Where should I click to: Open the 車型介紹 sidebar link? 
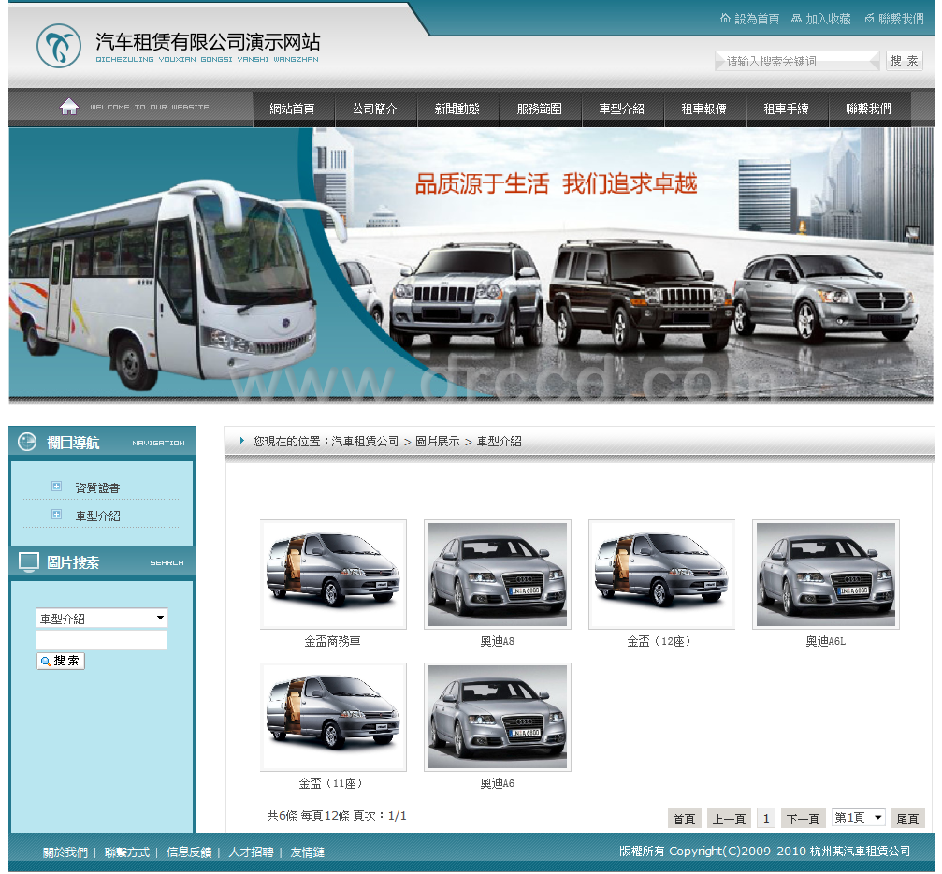[x=98, y=517]
